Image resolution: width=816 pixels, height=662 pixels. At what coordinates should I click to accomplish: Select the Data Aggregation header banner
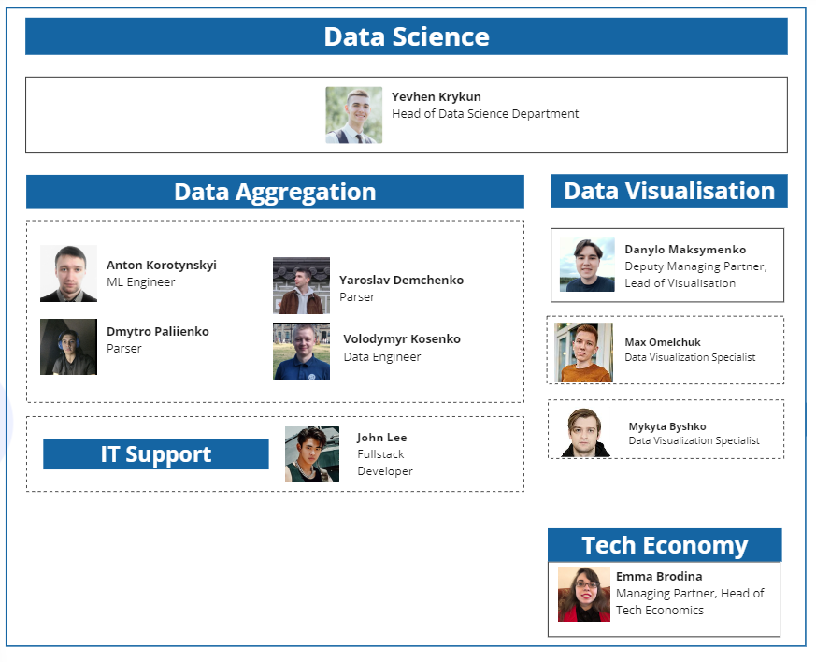[x=275, y=192]
